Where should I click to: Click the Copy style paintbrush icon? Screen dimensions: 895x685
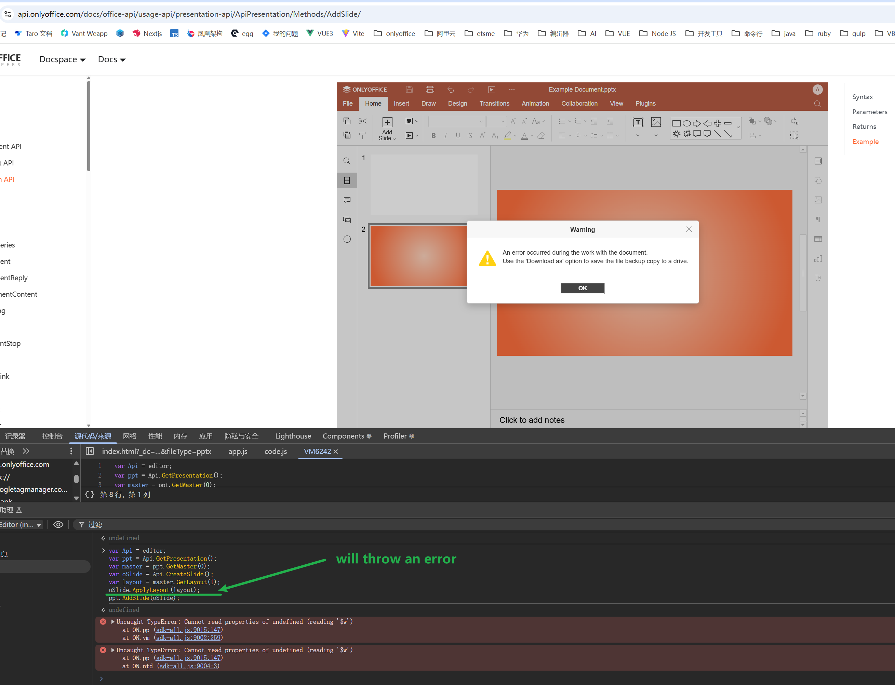362,135
